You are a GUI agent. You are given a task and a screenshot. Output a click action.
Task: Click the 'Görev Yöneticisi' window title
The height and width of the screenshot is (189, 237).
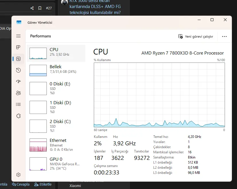click(40, 22)
